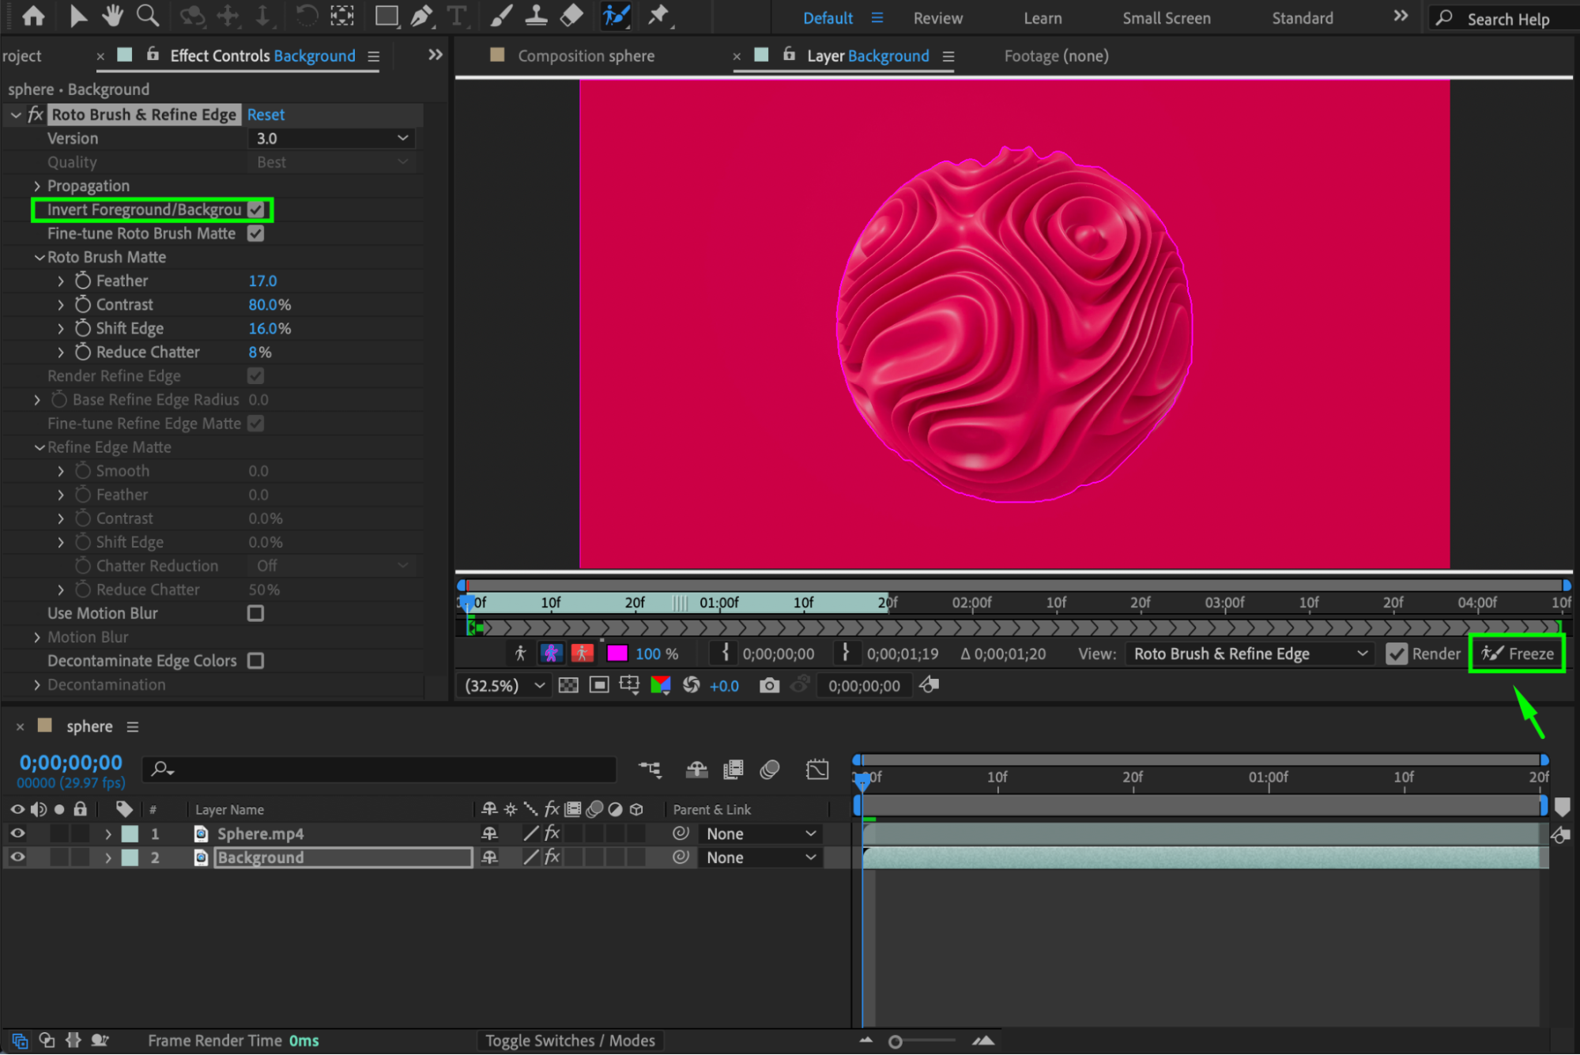Pick the Eraser tool
The height and width of the screenshot is (1055, 1580).
click(571, 15)
